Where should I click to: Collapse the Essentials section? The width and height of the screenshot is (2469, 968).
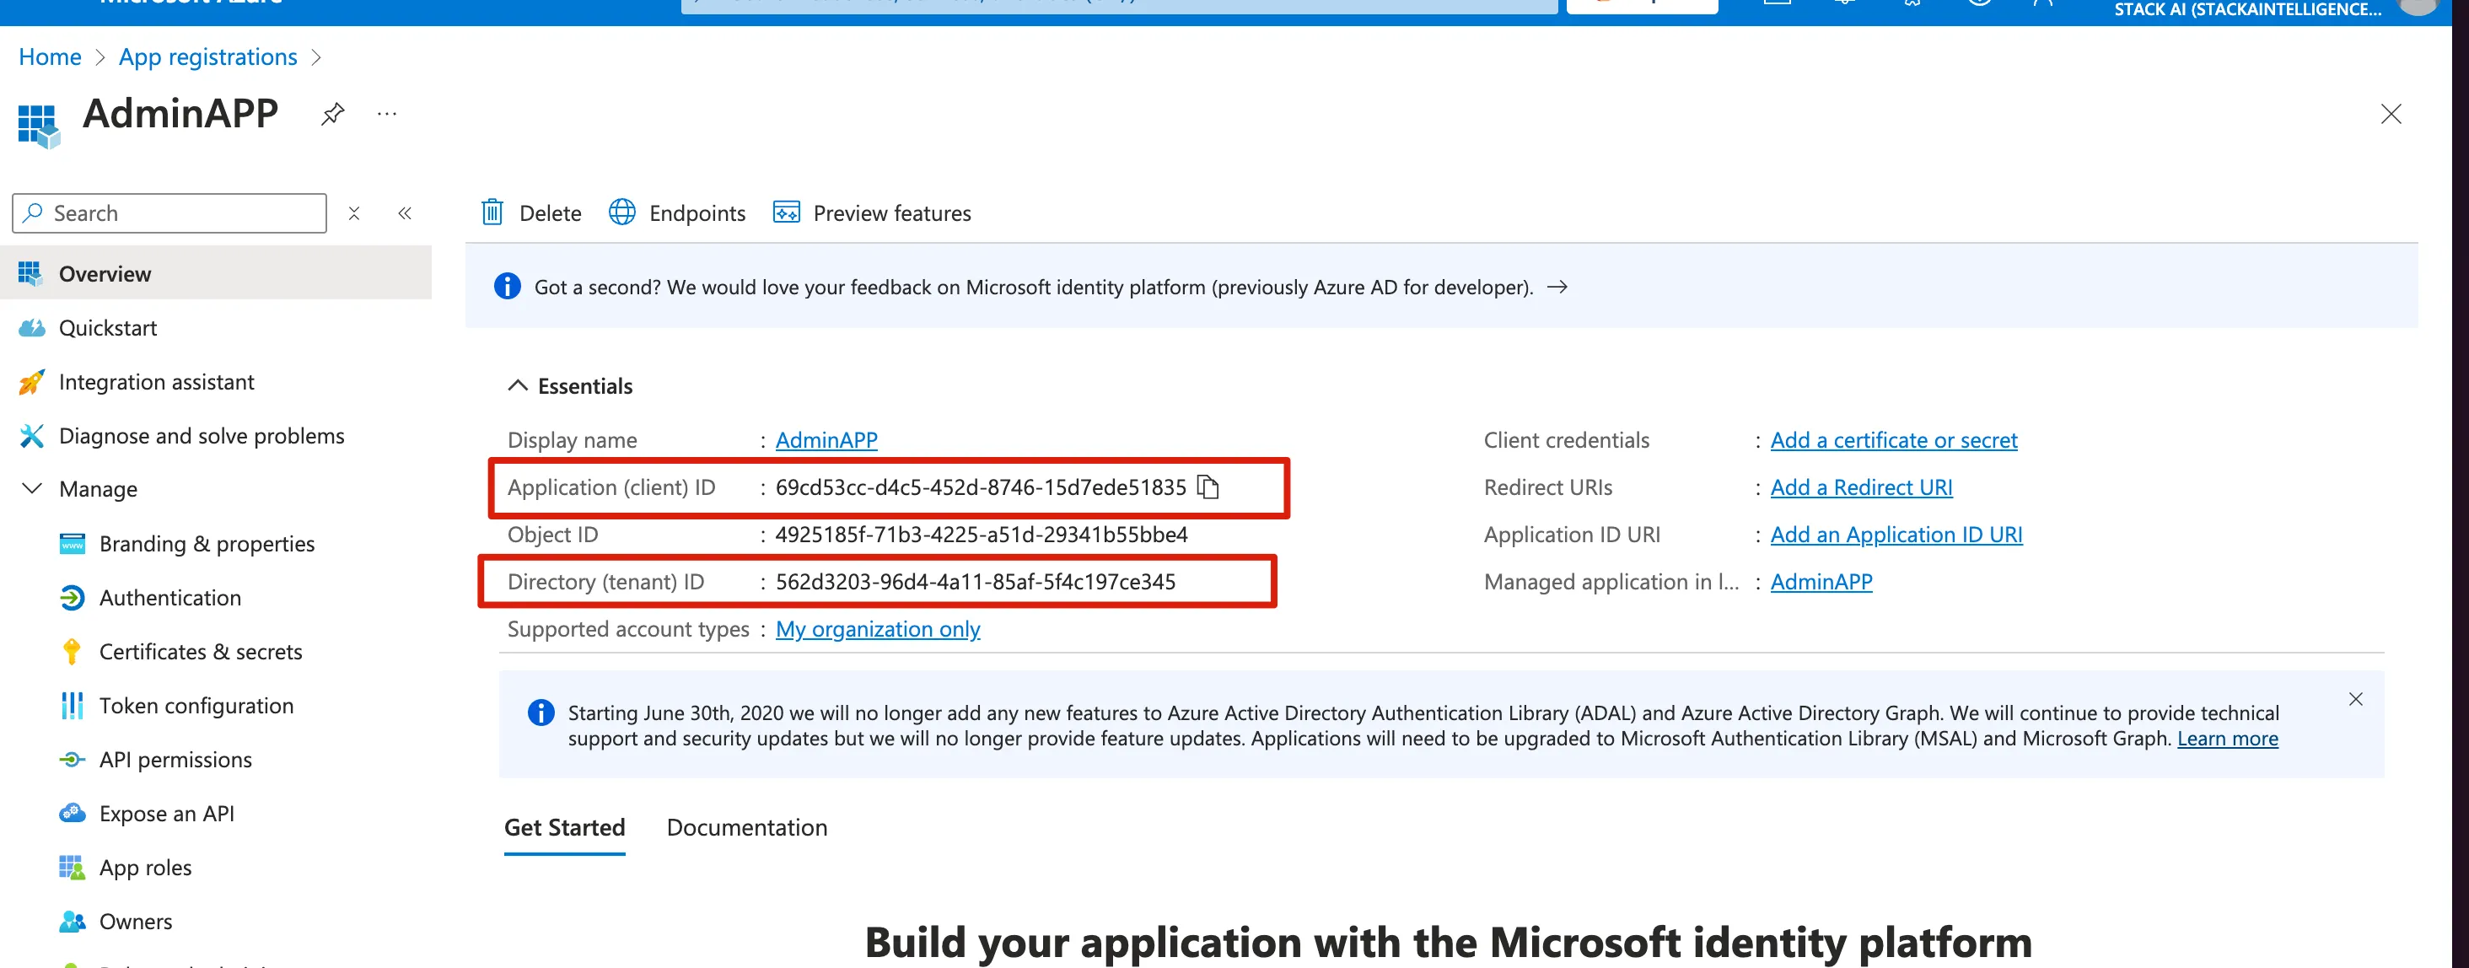pyautogui.click(x=518, y=385)
